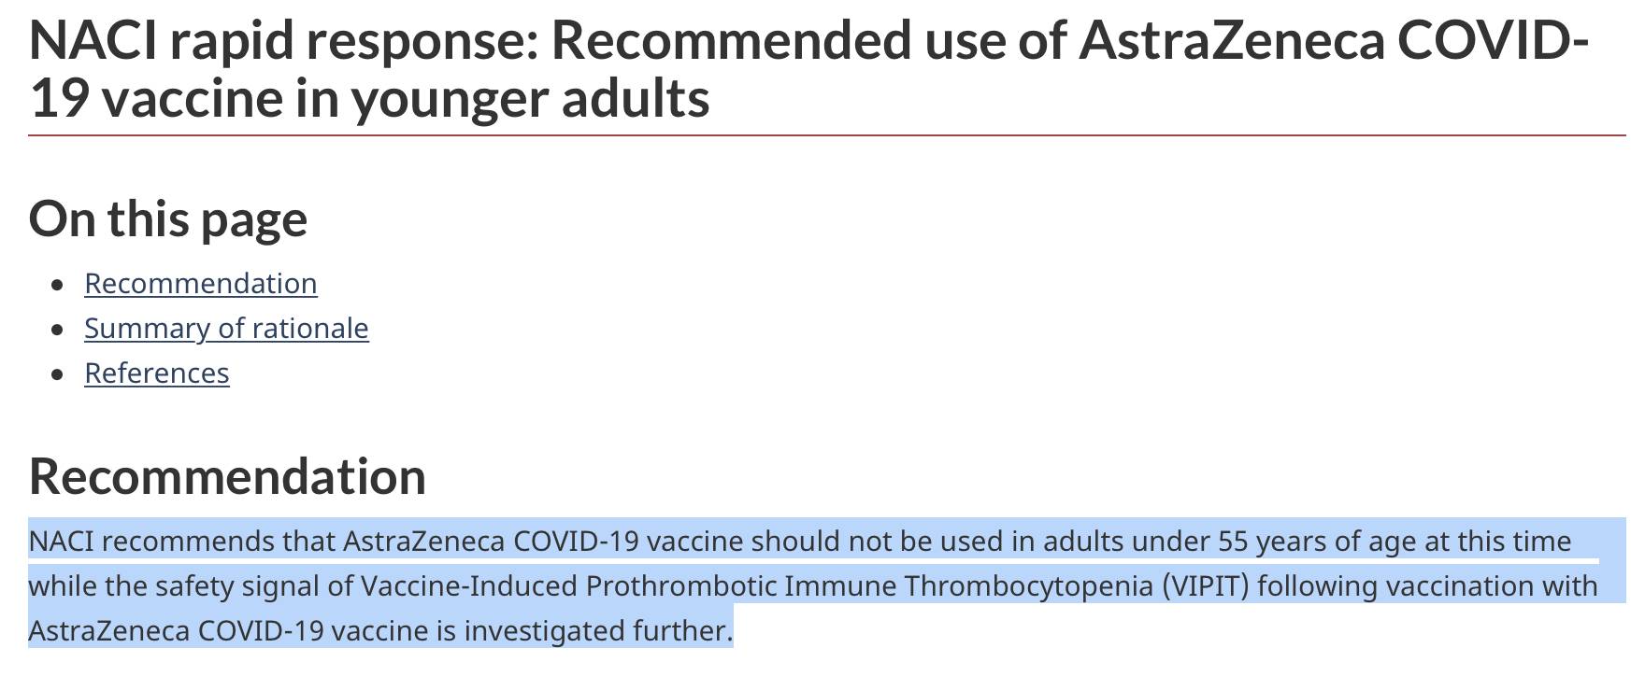Click 'younger adults' in the page title
The width and height of the screenshot is (1645, 676).
(530, 98)
